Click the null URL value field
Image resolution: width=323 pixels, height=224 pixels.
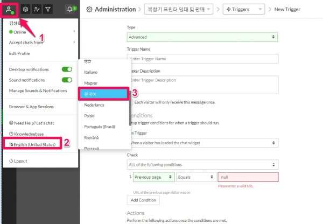248,177
